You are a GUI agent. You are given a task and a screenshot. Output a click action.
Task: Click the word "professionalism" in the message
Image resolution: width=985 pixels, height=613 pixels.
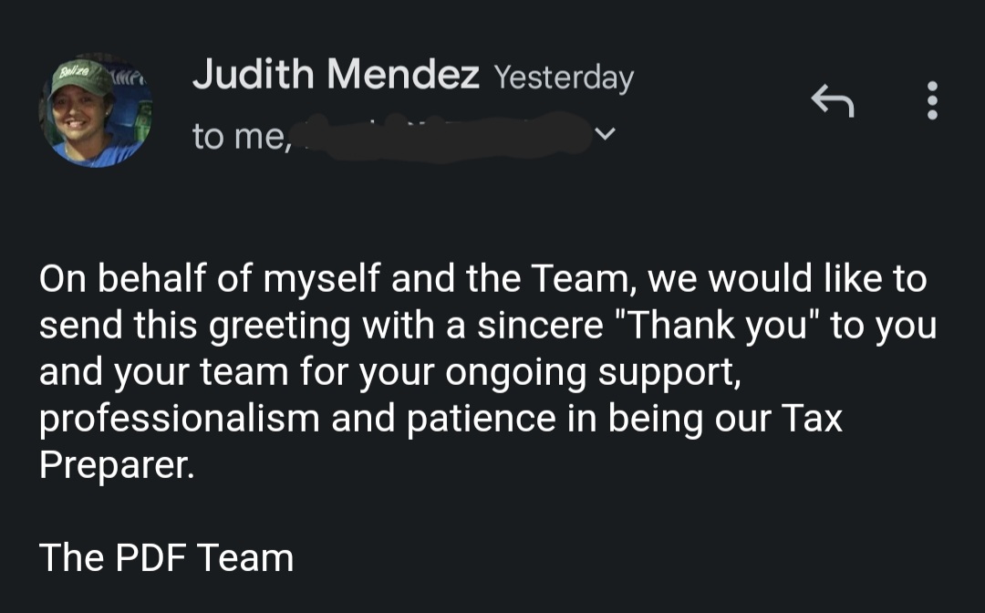click(x=180, y=421)
